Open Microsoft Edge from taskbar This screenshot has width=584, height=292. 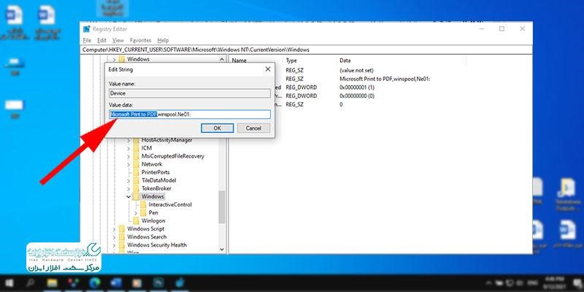95,284
